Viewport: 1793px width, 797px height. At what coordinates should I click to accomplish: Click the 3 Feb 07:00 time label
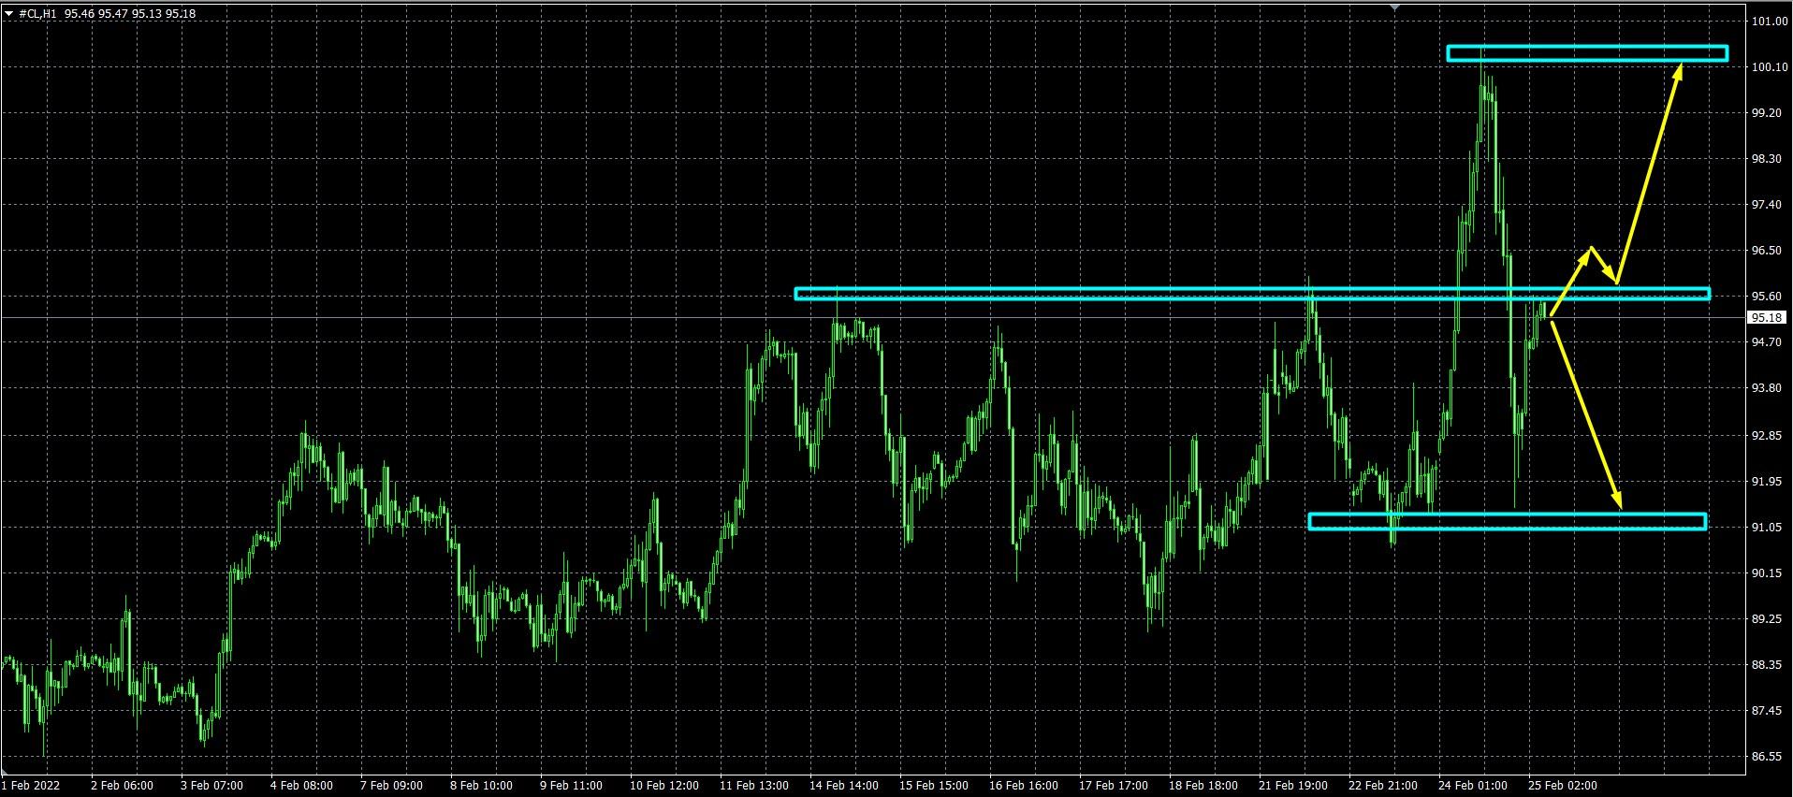(x=212, y=786)
